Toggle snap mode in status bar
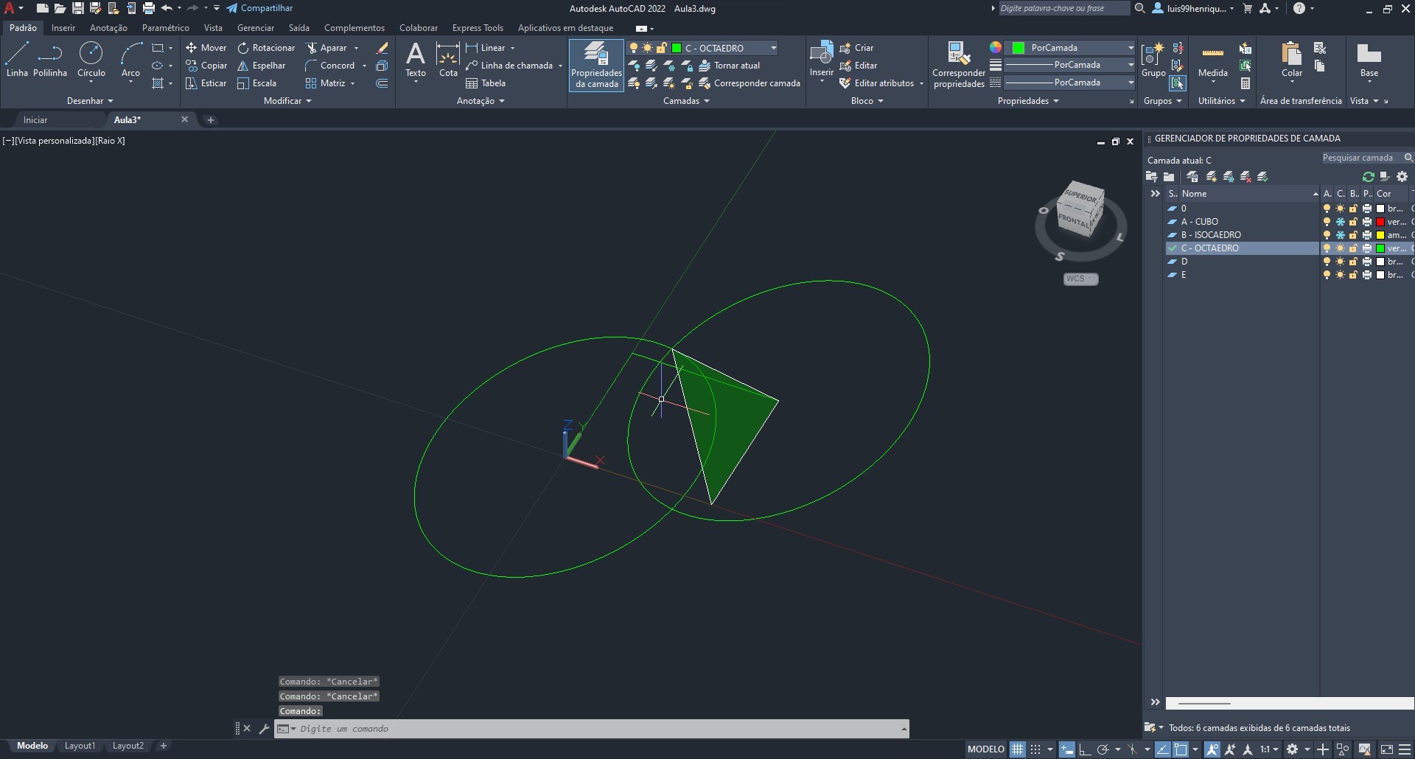1415x759 pixels. 1035,749
